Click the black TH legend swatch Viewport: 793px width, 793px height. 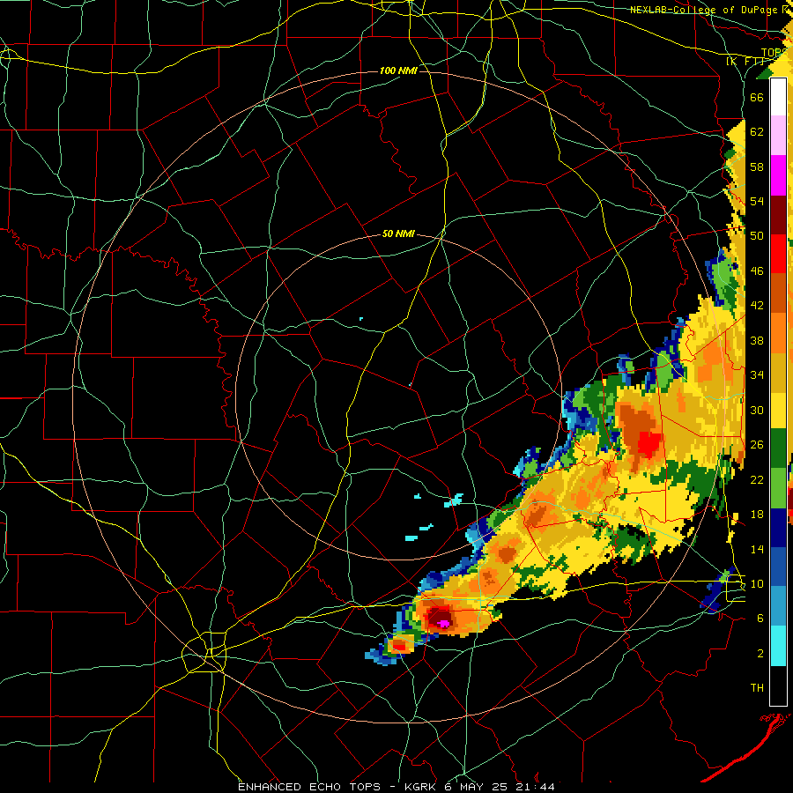(778, 686)
